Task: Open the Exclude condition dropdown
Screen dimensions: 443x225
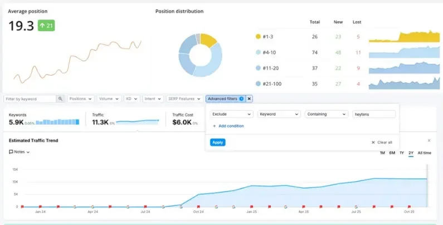Action: point(232,114)
